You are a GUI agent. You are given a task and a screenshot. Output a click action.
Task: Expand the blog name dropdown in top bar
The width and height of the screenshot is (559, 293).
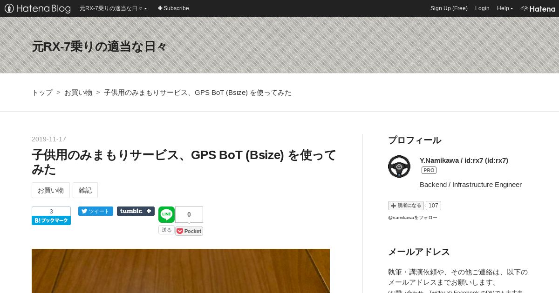[113, 8]
